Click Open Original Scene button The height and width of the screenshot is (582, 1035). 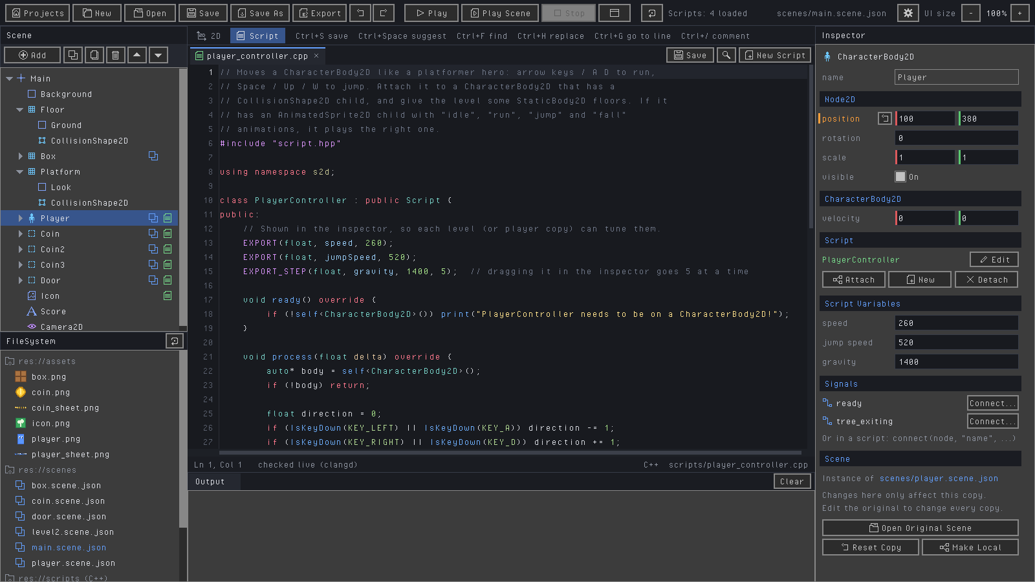[x=921, y=528]
